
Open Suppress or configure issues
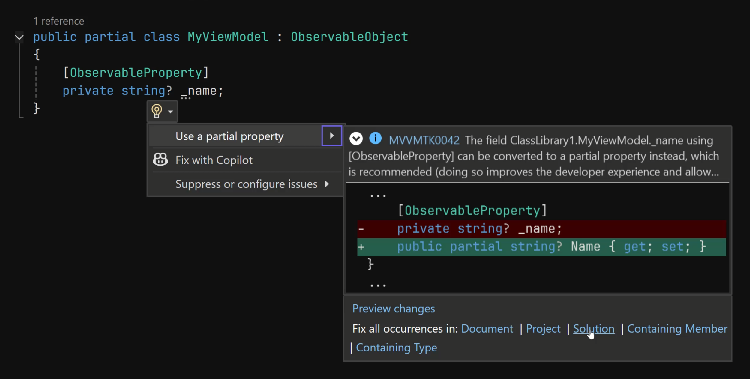245,184
